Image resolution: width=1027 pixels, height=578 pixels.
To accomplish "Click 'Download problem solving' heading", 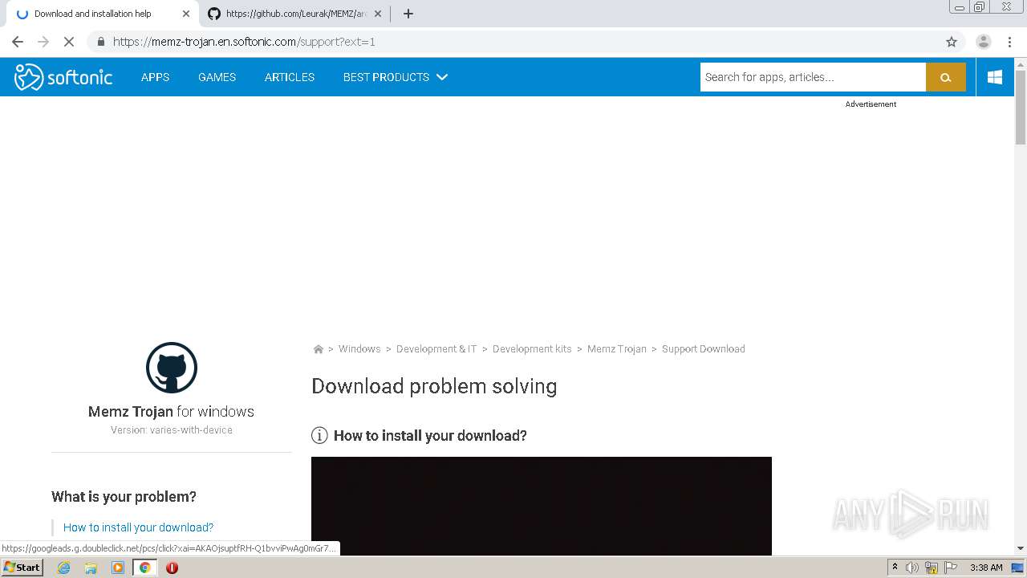I will tap(434, 386).
